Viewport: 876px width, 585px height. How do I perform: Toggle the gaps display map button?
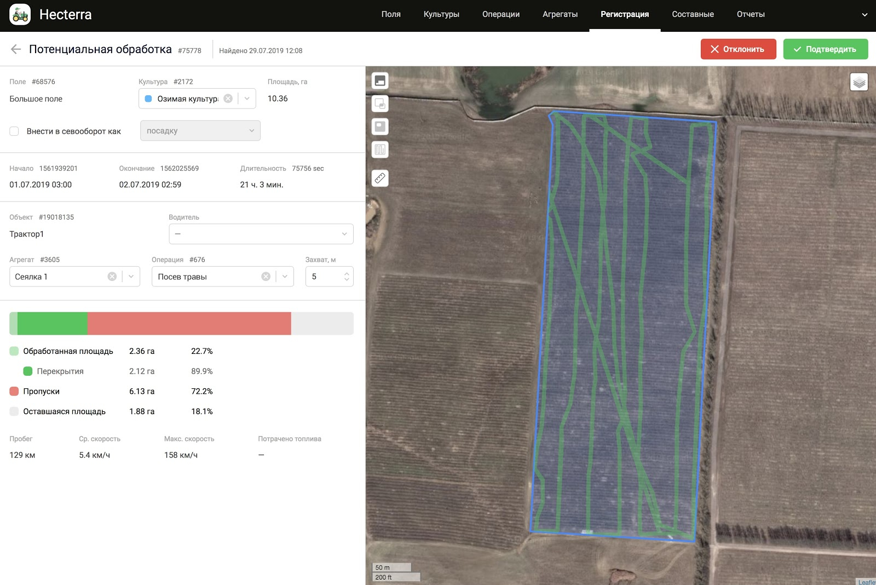tap(380, 127)
